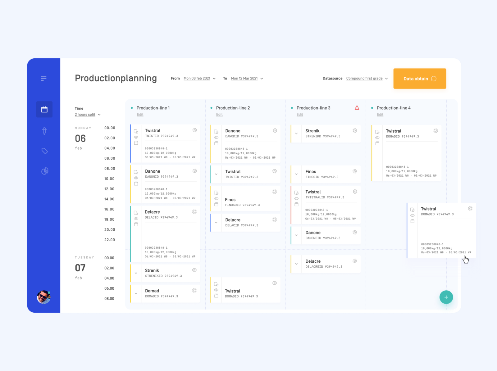Viewport: 497px width, 371px height.
Task: Open the pie chart view in sidebar
Action: (44, 171)
